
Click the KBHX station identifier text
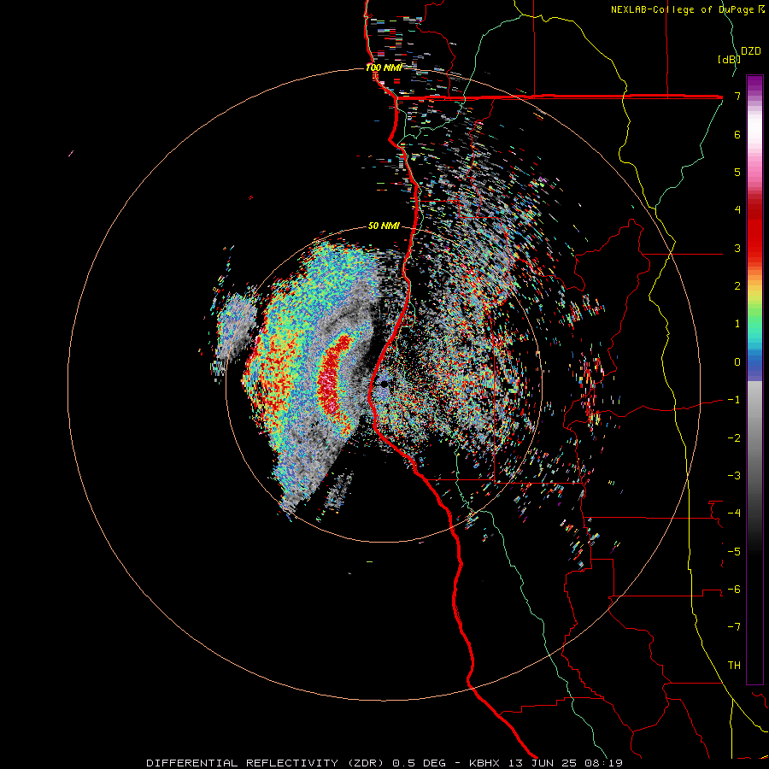(x=485, y=763)
